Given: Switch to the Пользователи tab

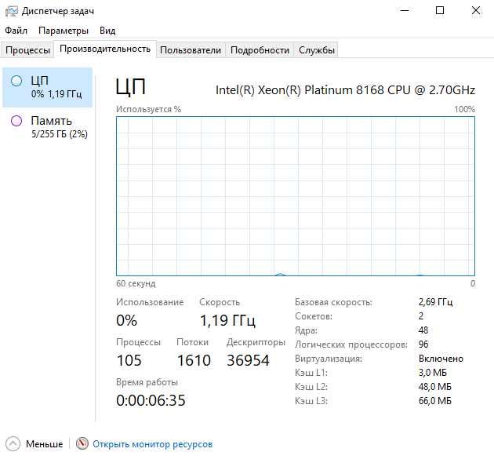Looking at the screenshot, I should pyautogui.click(x=191, y=50).
